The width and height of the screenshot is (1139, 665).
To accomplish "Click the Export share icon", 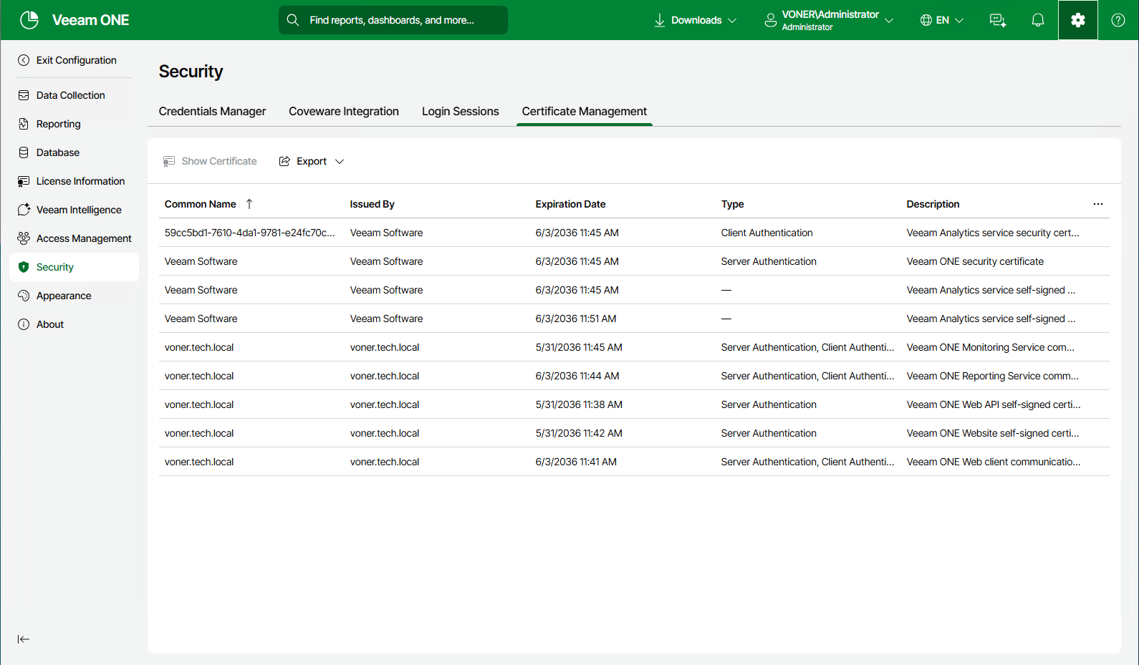I will pyautogui.click(x=284, y=161).
